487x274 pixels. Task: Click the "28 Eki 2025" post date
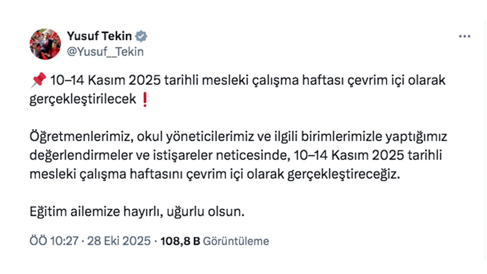(119, 241)
